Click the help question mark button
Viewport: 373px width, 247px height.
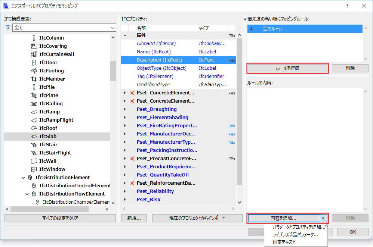(347, 6)
